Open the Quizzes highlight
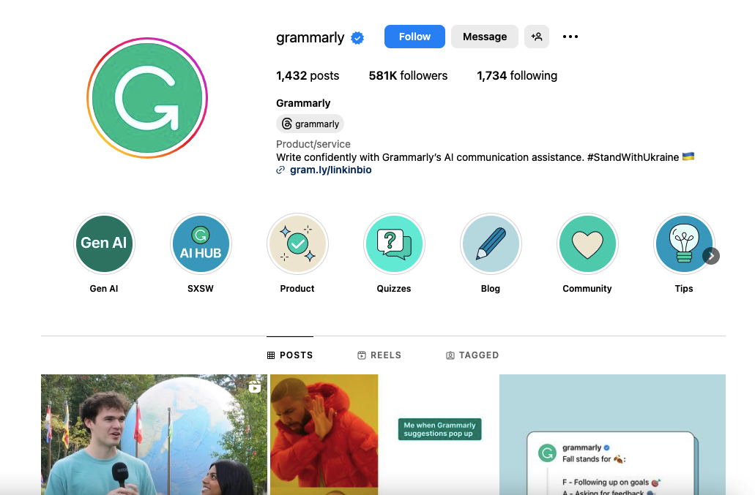 [395, 243]
